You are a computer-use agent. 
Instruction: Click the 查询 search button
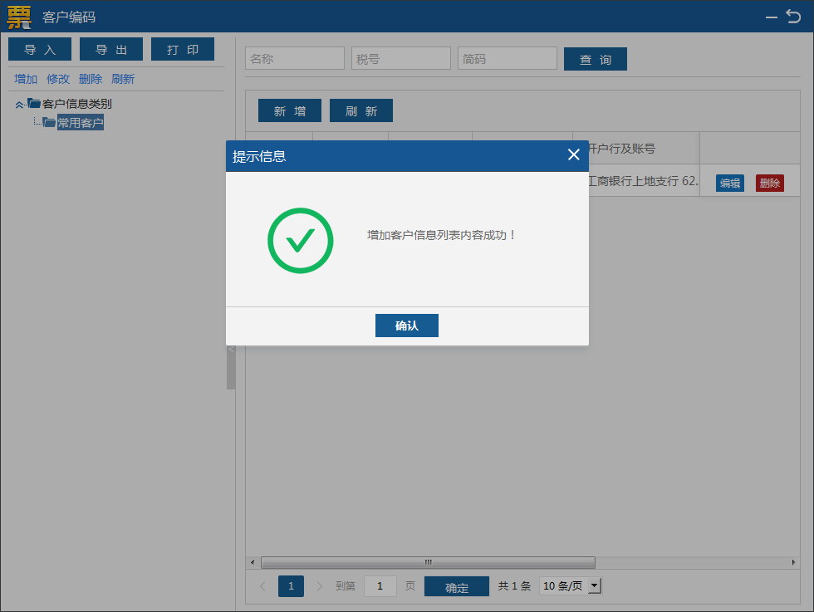click(x=596, y=60)
